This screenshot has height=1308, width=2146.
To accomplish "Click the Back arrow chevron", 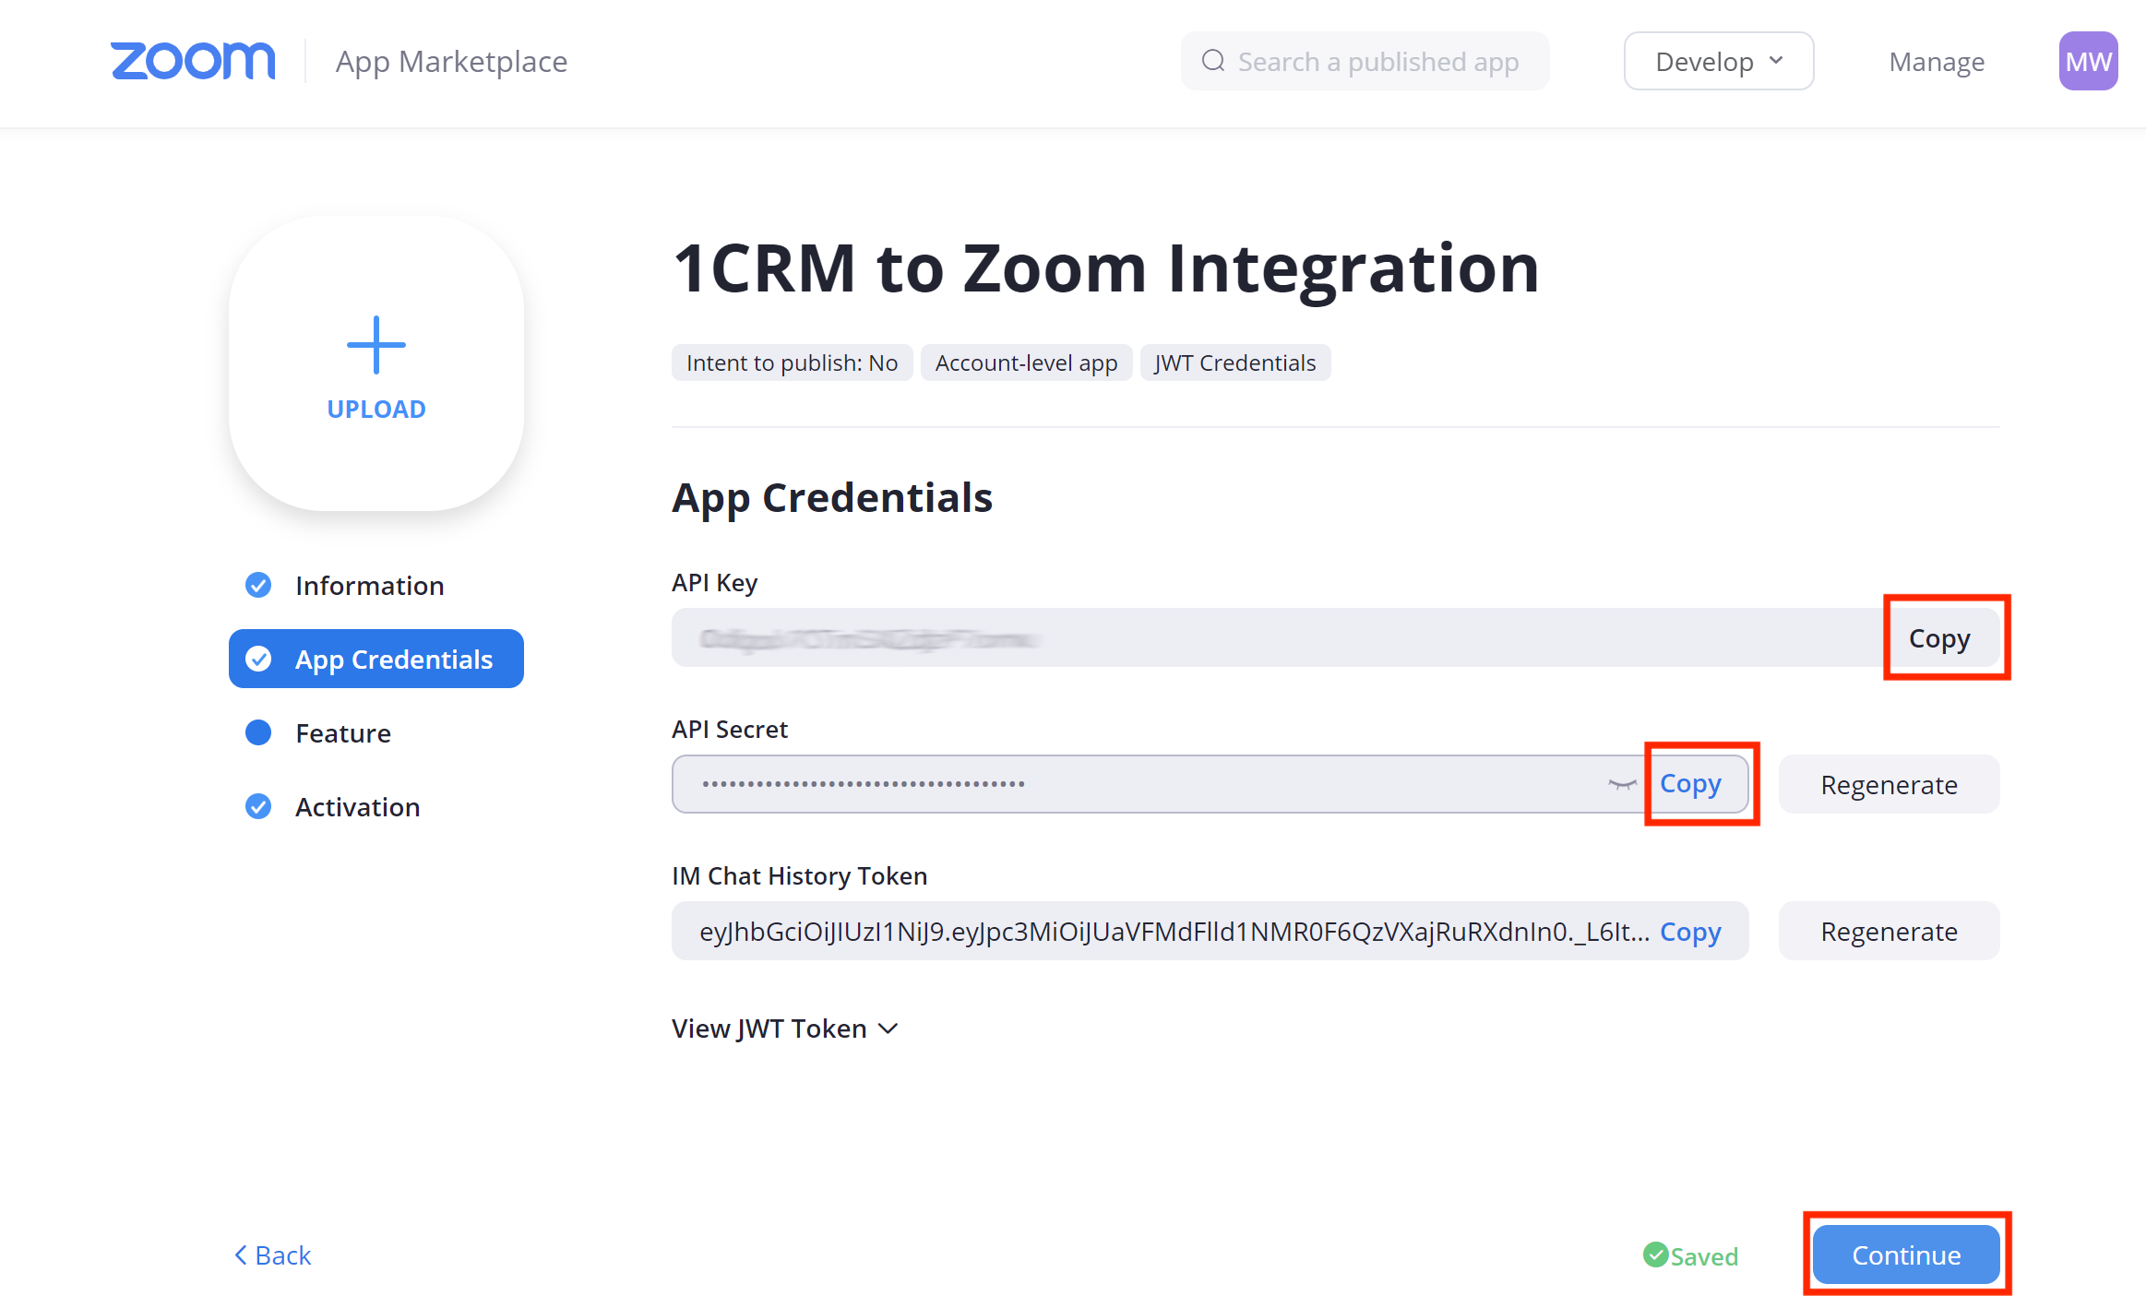I will click(241, 1254).
